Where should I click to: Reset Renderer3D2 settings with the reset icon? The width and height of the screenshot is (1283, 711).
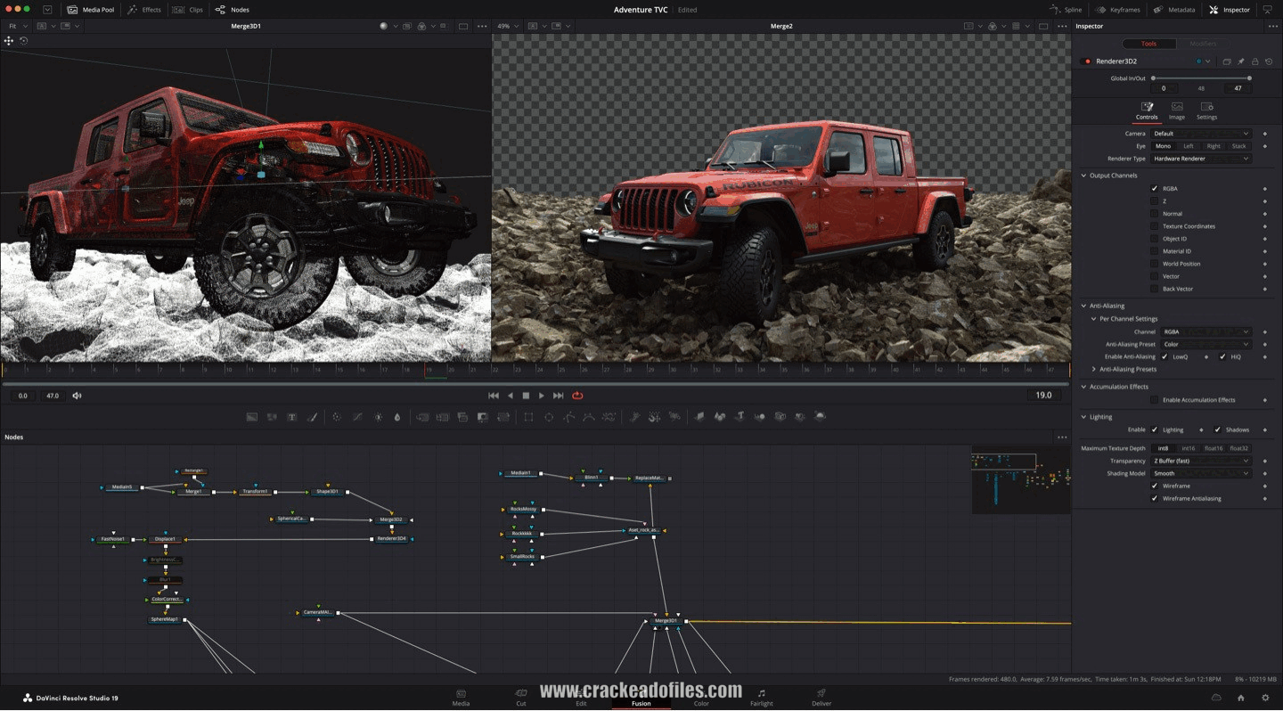[x=1269, y=61]
